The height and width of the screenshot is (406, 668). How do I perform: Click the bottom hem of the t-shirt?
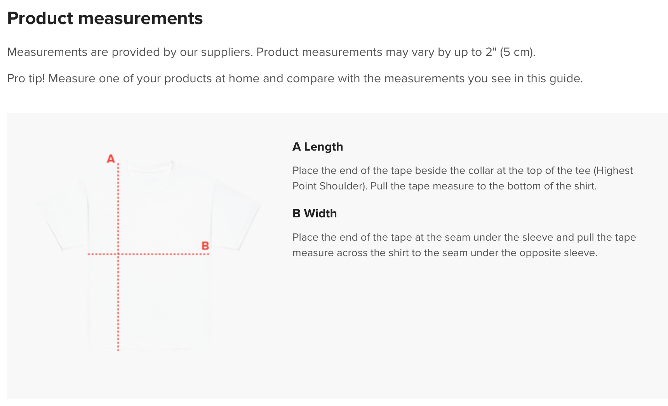150,349
